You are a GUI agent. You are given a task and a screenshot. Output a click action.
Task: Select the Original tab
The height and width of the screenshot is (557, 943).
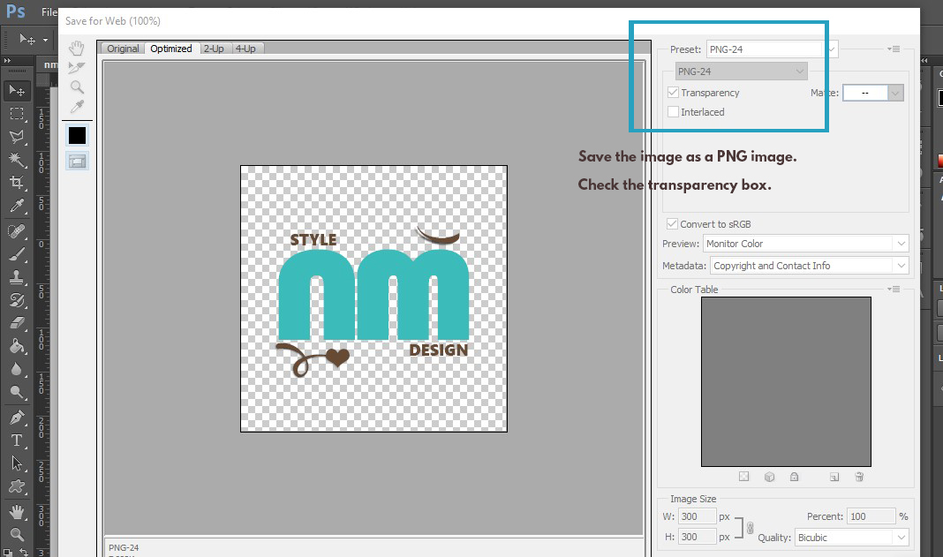tap(122, 49)
